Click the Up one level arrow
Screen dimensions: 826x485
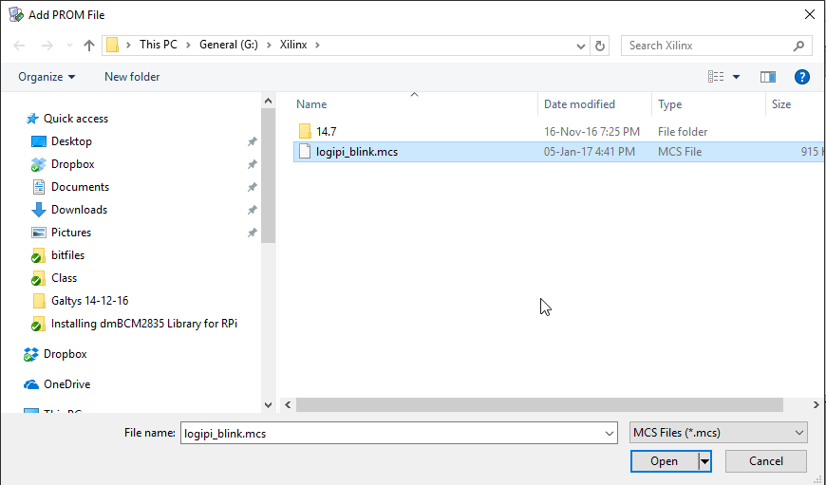click(89, 46)
